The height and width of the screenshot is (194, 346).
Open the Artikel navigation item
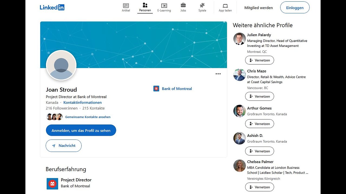[126, 8]
